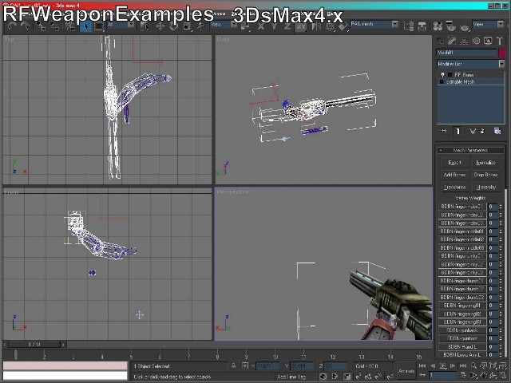
Task: Click Go to End playback control
Action: click(463, 366)
